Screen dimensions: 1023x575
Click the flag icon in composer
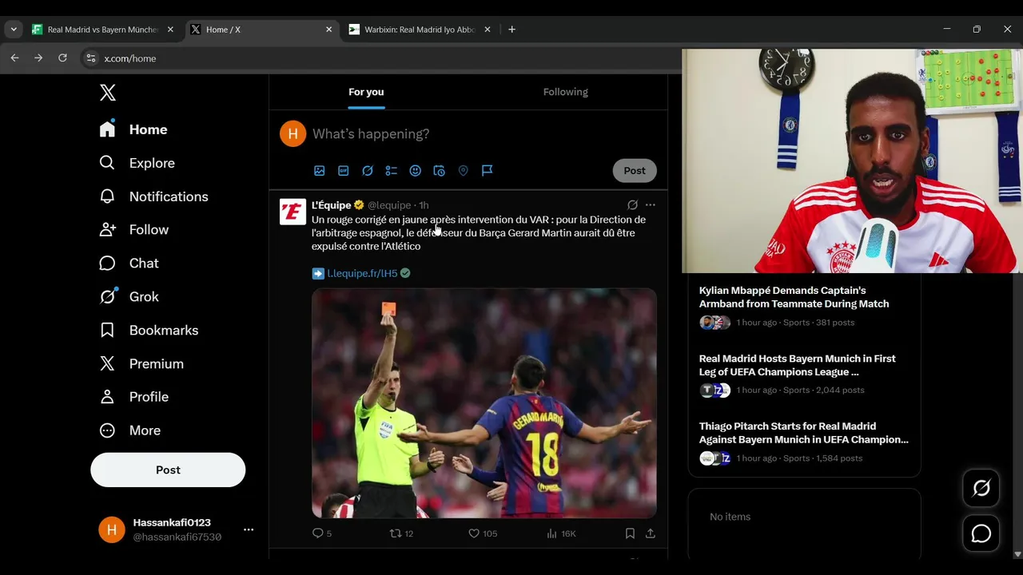(487, 170)
